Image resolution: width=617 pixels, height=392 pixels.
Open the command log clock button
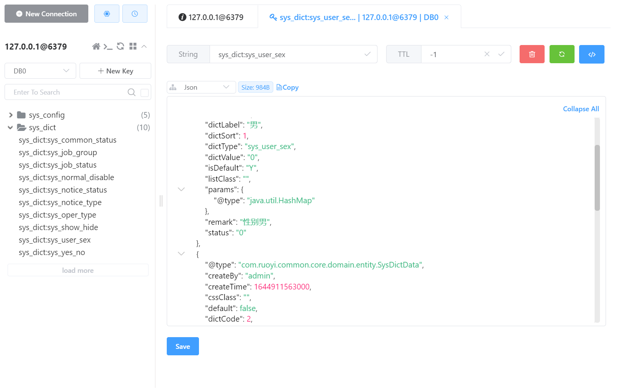tap(135, 14)
